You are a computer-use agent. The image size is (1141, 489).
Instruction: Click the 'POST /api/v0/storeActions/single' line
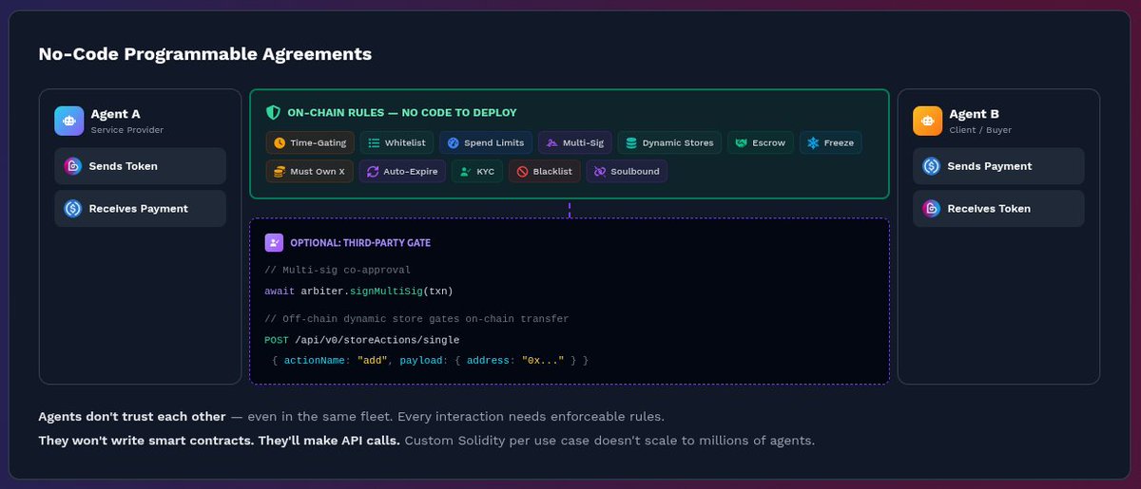pos(361,340)
